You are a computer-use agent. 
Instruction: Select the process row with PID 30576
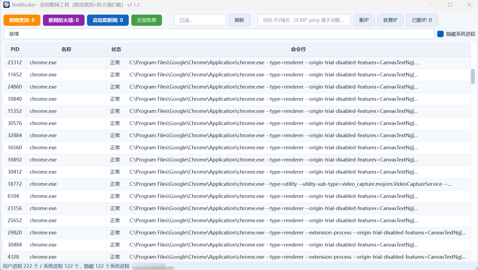(x=237, y=123)
